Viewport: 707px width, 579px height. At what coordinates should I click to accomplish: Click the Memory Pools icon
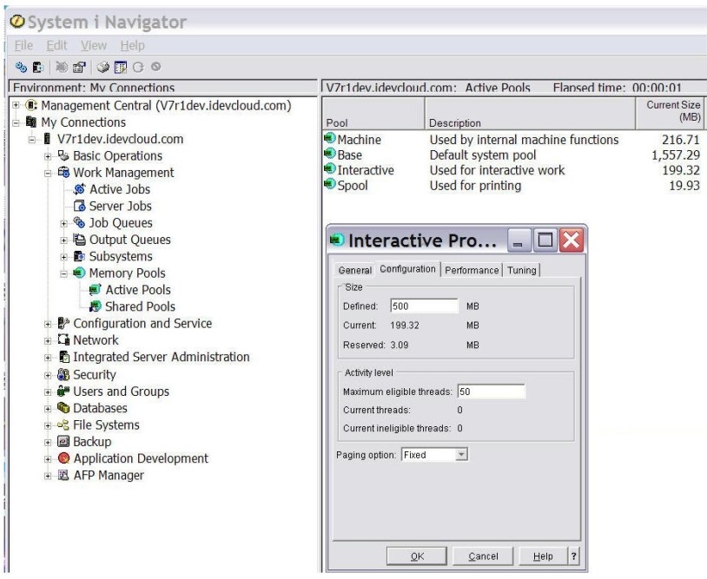(x=79, y=273)
